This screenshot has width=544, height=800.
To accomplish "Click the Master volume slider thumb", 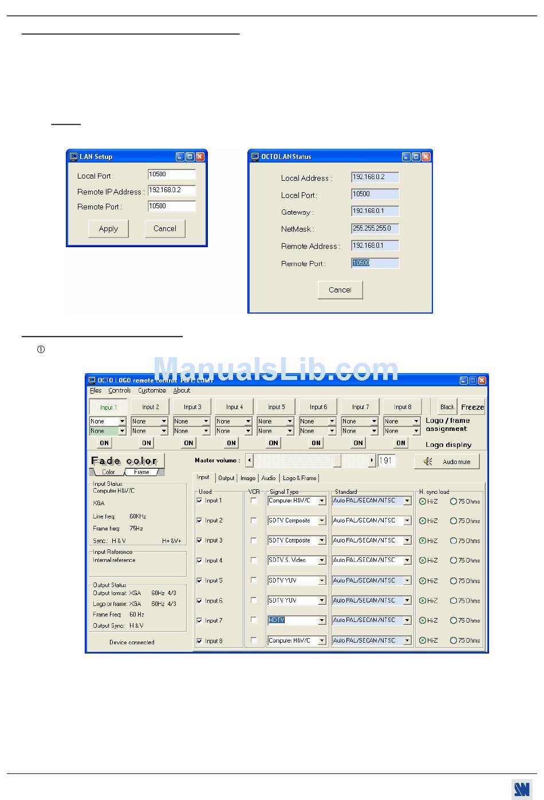I will coord(337,461).
